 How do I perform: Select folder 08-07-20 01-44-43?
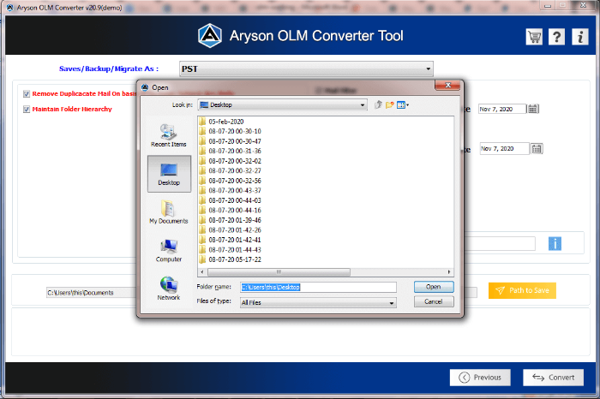(231, 249)
